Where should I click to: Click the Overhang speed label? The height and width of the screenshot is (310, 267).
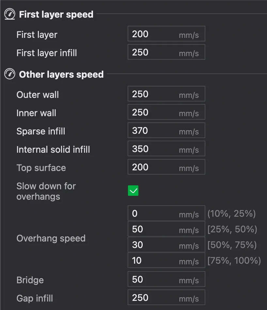(51, 238)
